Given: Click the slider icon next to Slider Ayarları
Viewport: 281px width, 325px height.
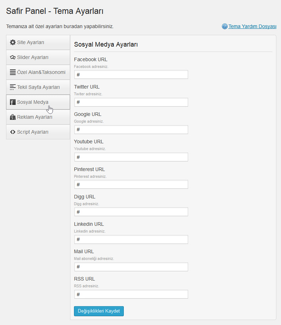Looking at the screenshot, I should pyautogui.click(x=13, y=57).
